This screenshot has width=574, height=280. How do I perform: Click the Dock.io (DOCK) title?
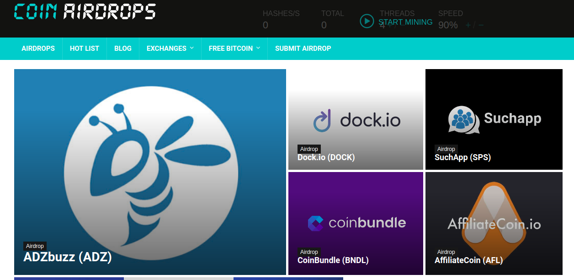click(x=326, y=157)
